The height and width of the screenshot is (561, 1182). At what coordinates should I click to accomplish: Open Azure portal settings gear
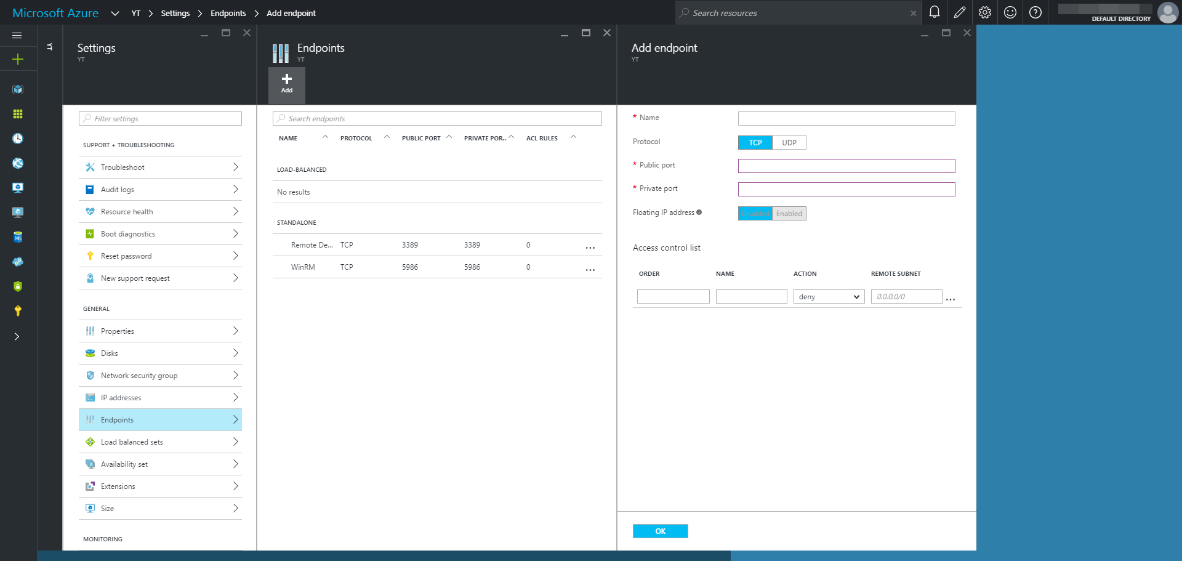pyautogui.click(x=984, y=12)
